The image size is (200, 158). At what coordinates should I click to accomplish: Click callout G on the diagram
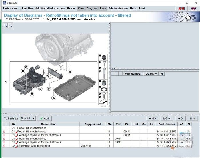pyautogui.click(x=49, y=75)
